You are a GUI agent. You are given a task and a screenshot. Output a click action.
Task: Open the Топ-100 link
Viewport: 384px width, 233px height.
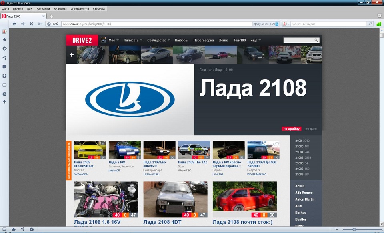point(240,40)
